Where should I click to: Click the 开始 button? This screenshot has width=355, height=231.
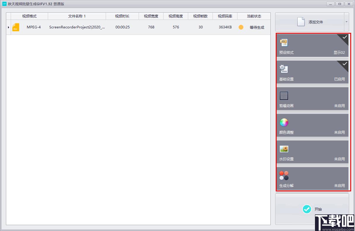(312, 209)
